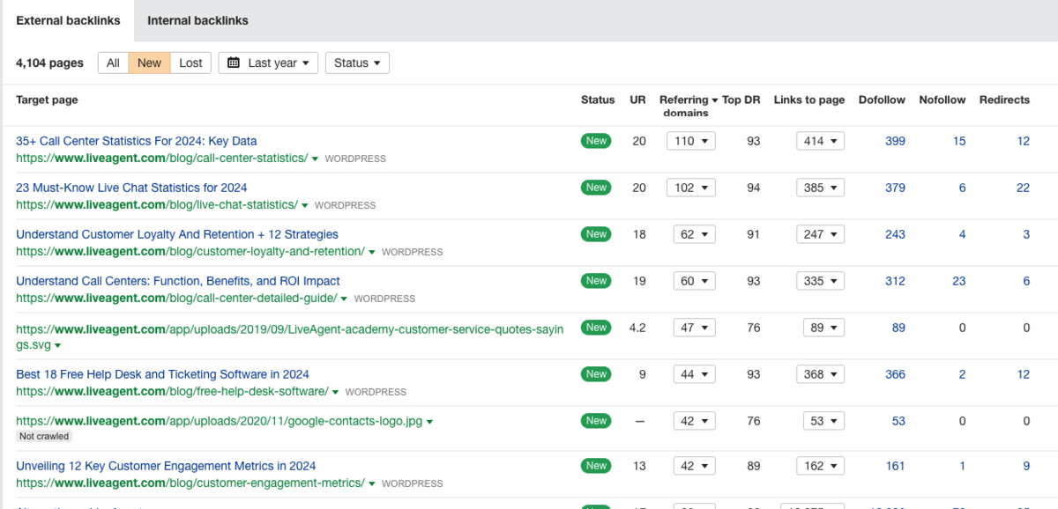1058x509 pixels.
Task: Click the 399 dofollow count link
Action: coord(895,141)
